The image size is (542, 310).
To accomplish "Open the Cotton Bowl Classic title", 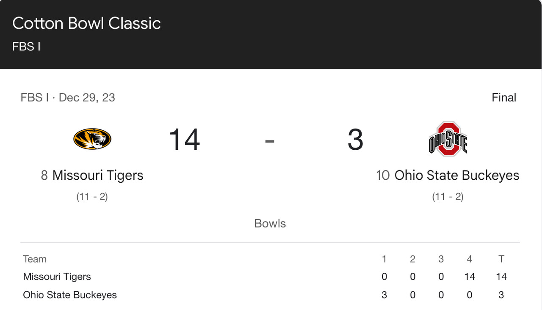I will click(86, 23).
